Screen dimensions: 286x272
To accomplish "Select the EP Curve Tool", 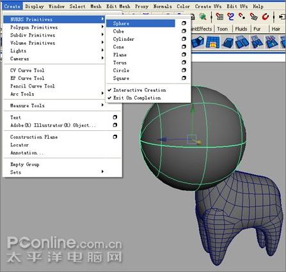I will click(28, 78).
